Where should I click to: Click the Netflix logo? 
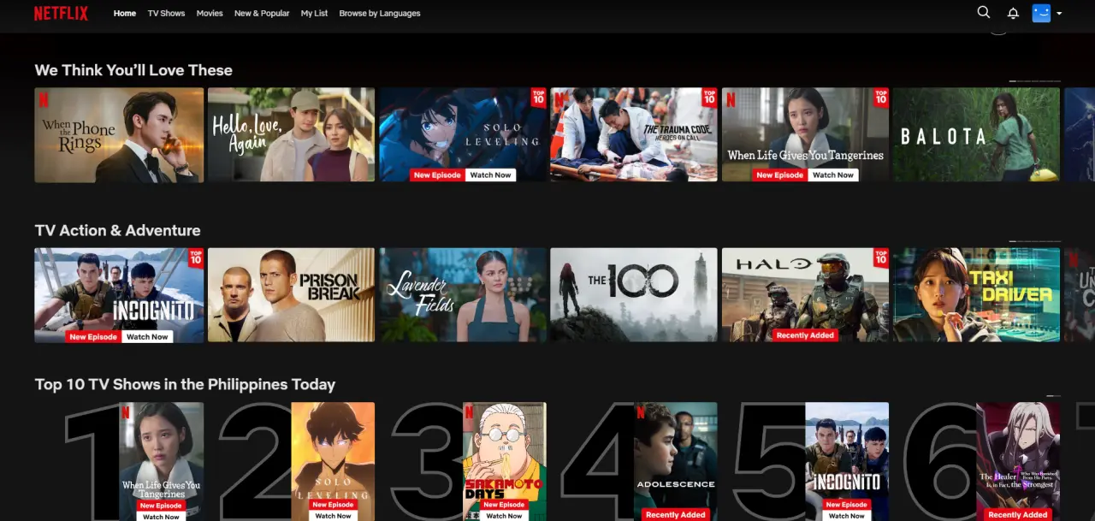[61, 13]
